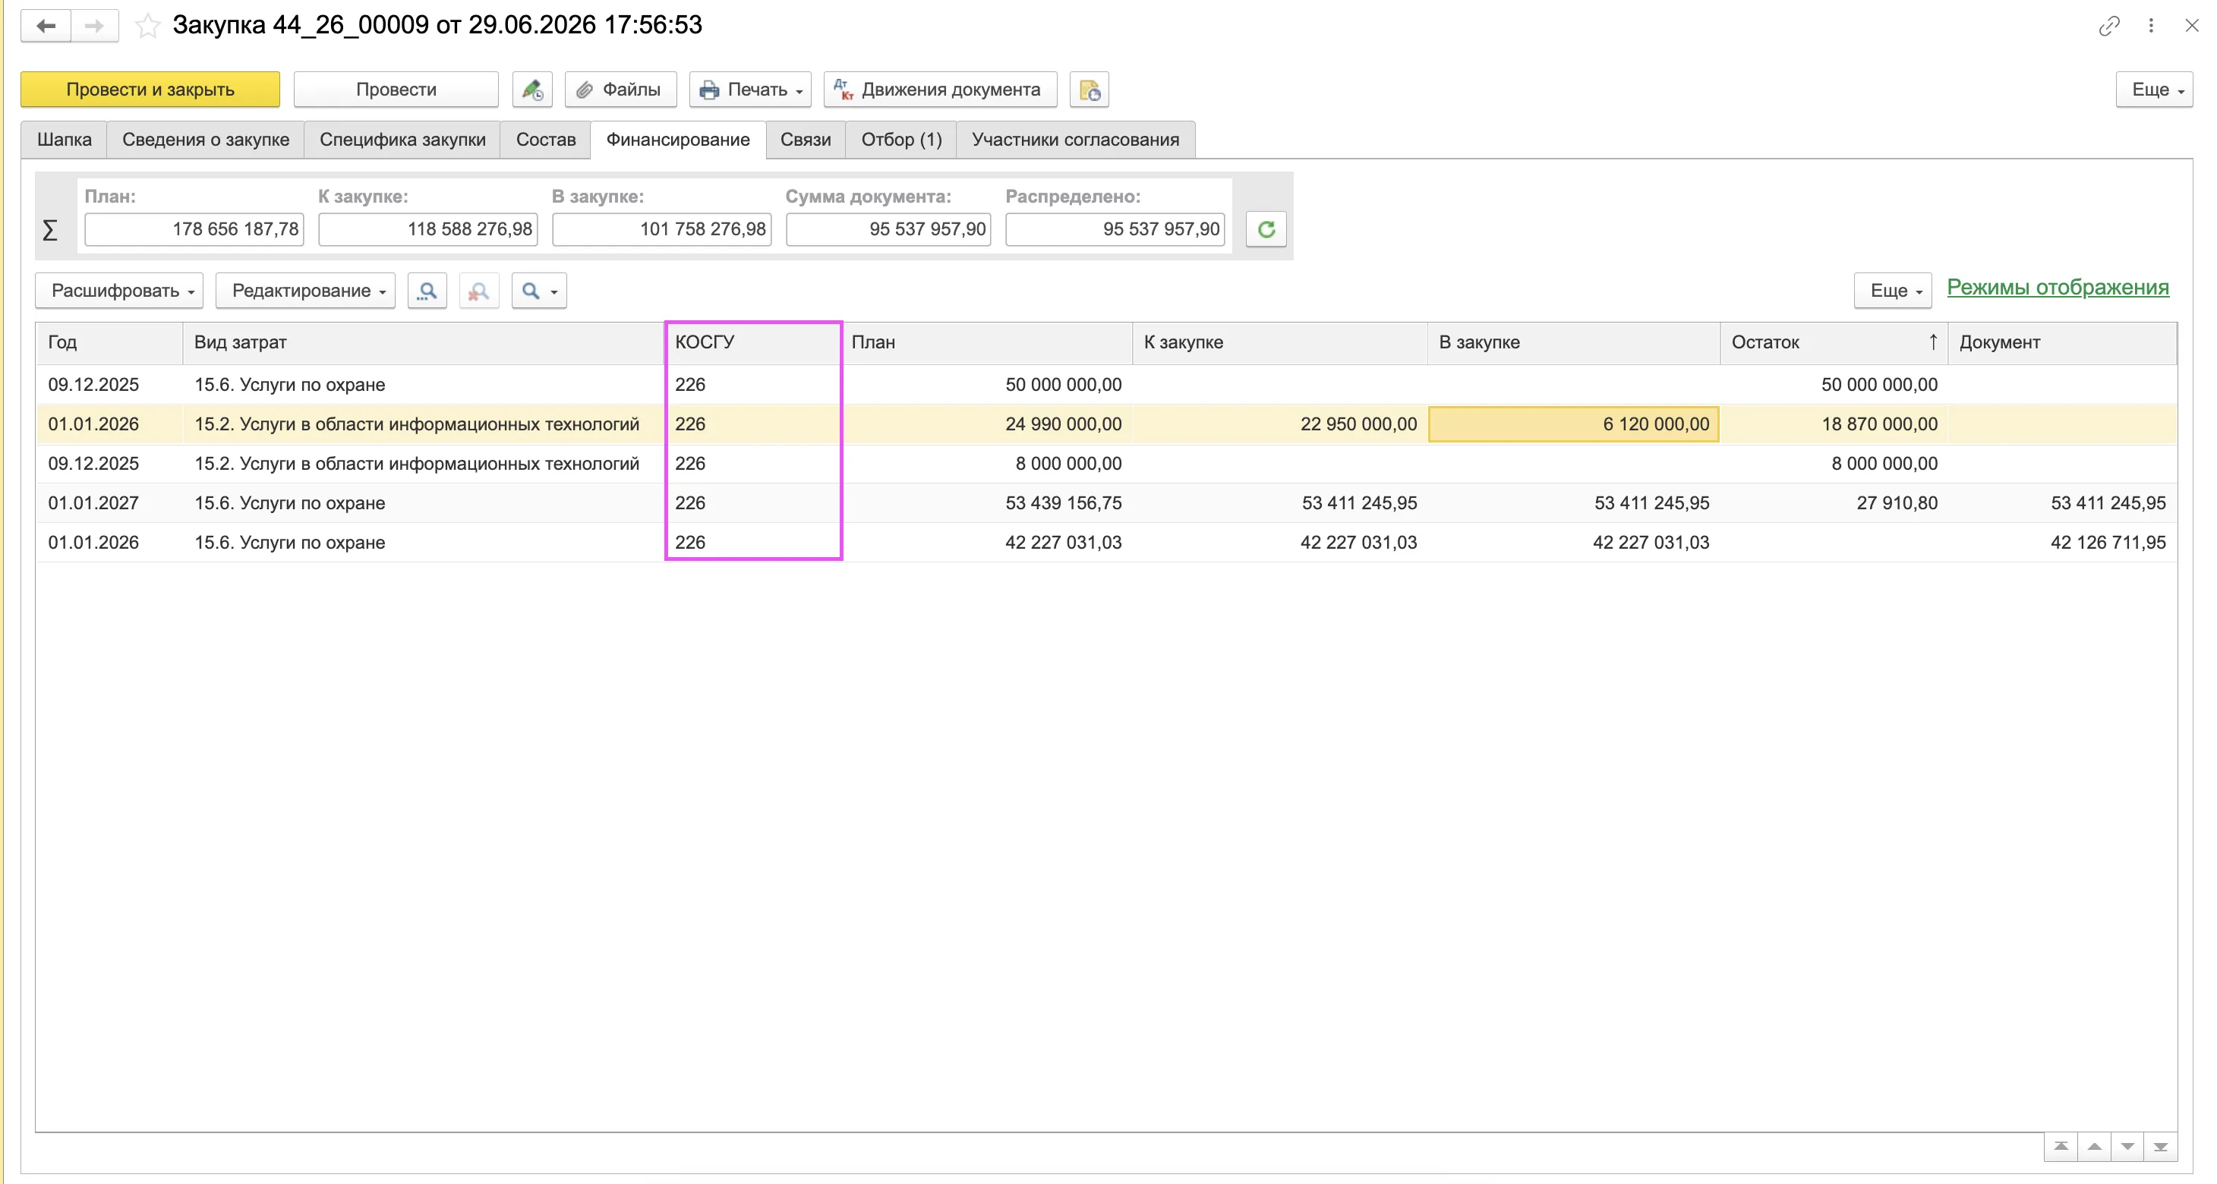Click Провести и закрыть button
The width and height of the screenshot is (2217, 1184).
click(x=150, y=90)
